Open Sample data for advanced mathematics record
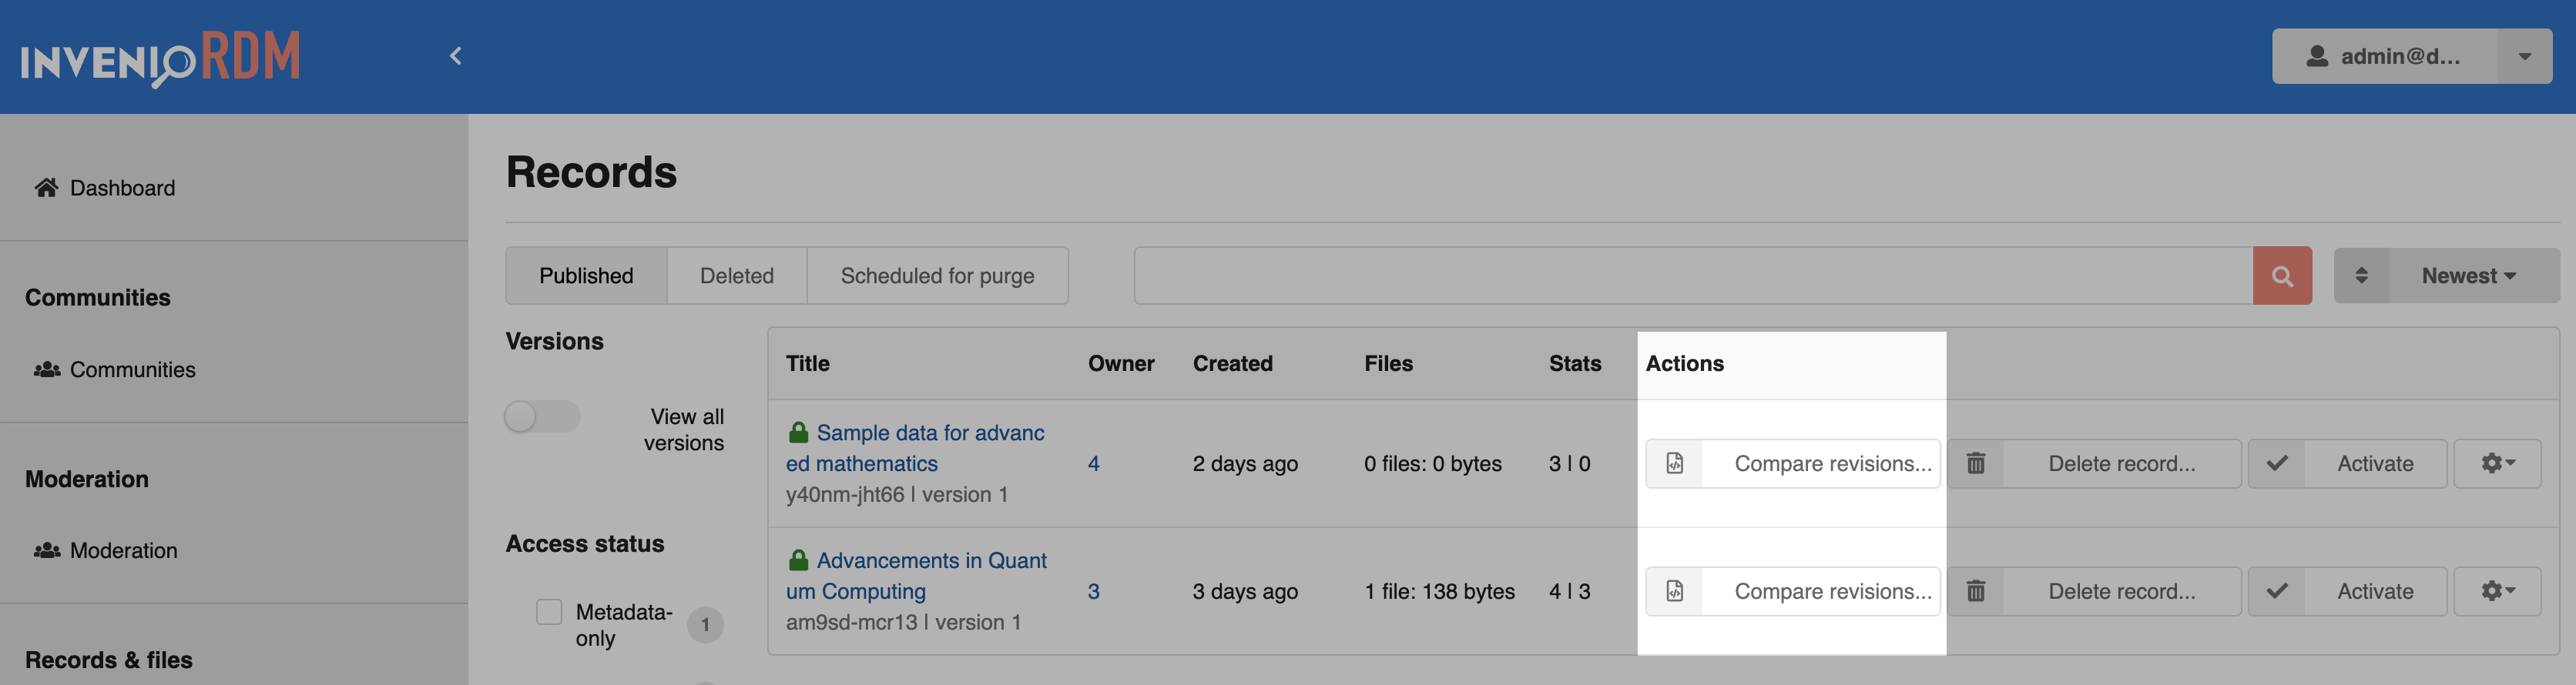 point(915,449)
